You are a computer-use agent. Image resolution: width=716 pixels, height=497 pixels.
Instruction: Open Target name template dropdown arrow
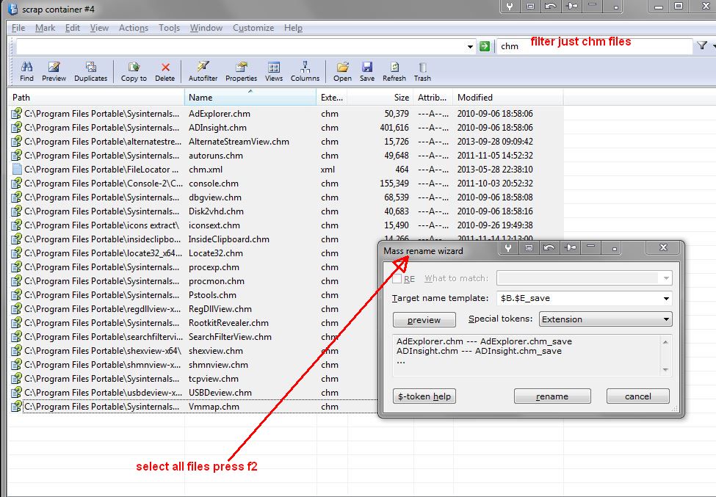click(x=667, y=299)
